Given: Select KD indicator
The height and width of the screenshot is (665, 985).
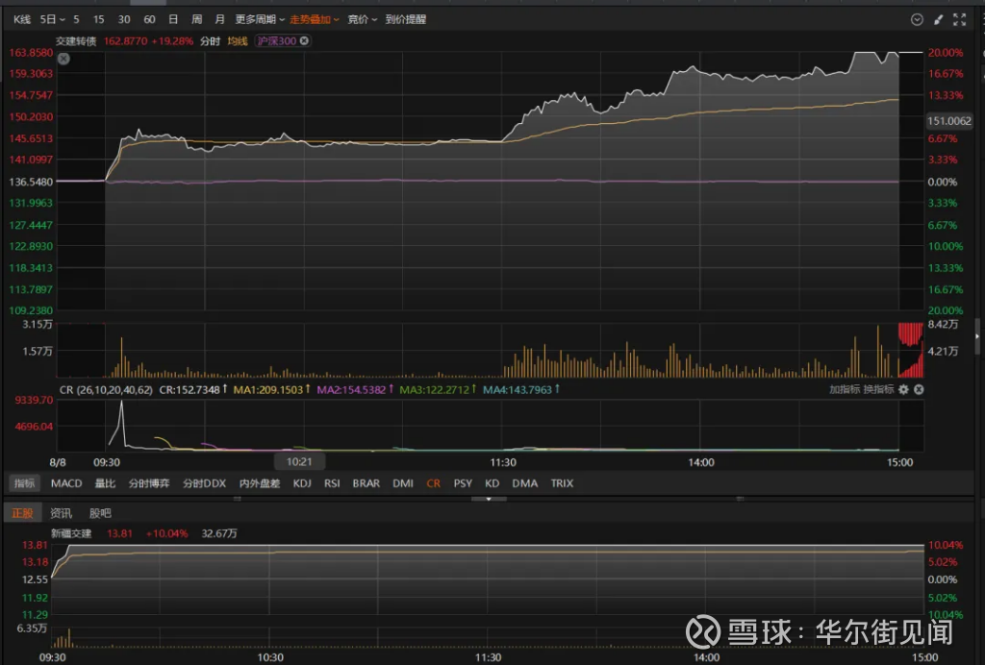Looking at the screenshot, I should [492, 483].
